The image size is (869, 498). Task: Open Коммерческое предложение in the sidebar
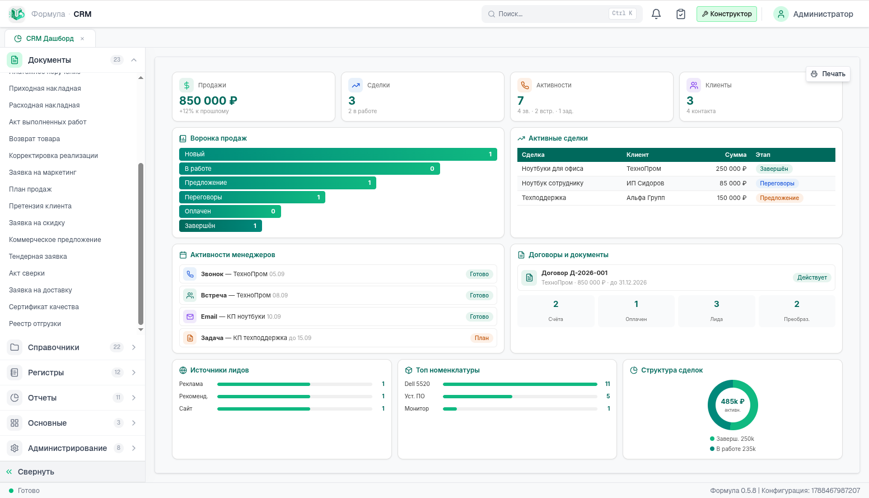tap(55, 240)
